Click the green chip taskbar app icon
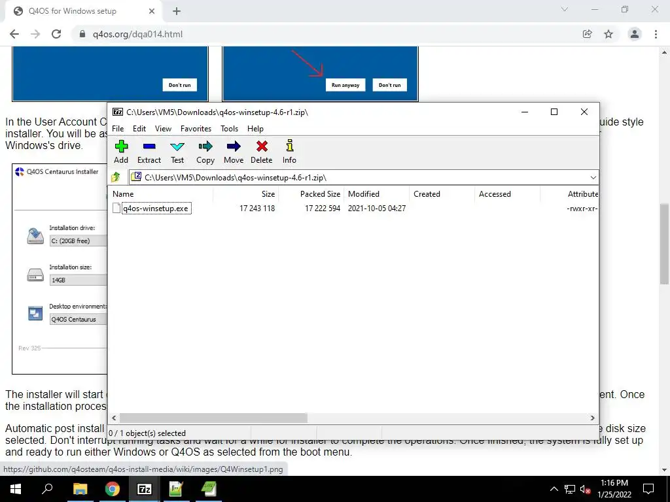This screenshot has height=502, width=670. click(209, 489)
